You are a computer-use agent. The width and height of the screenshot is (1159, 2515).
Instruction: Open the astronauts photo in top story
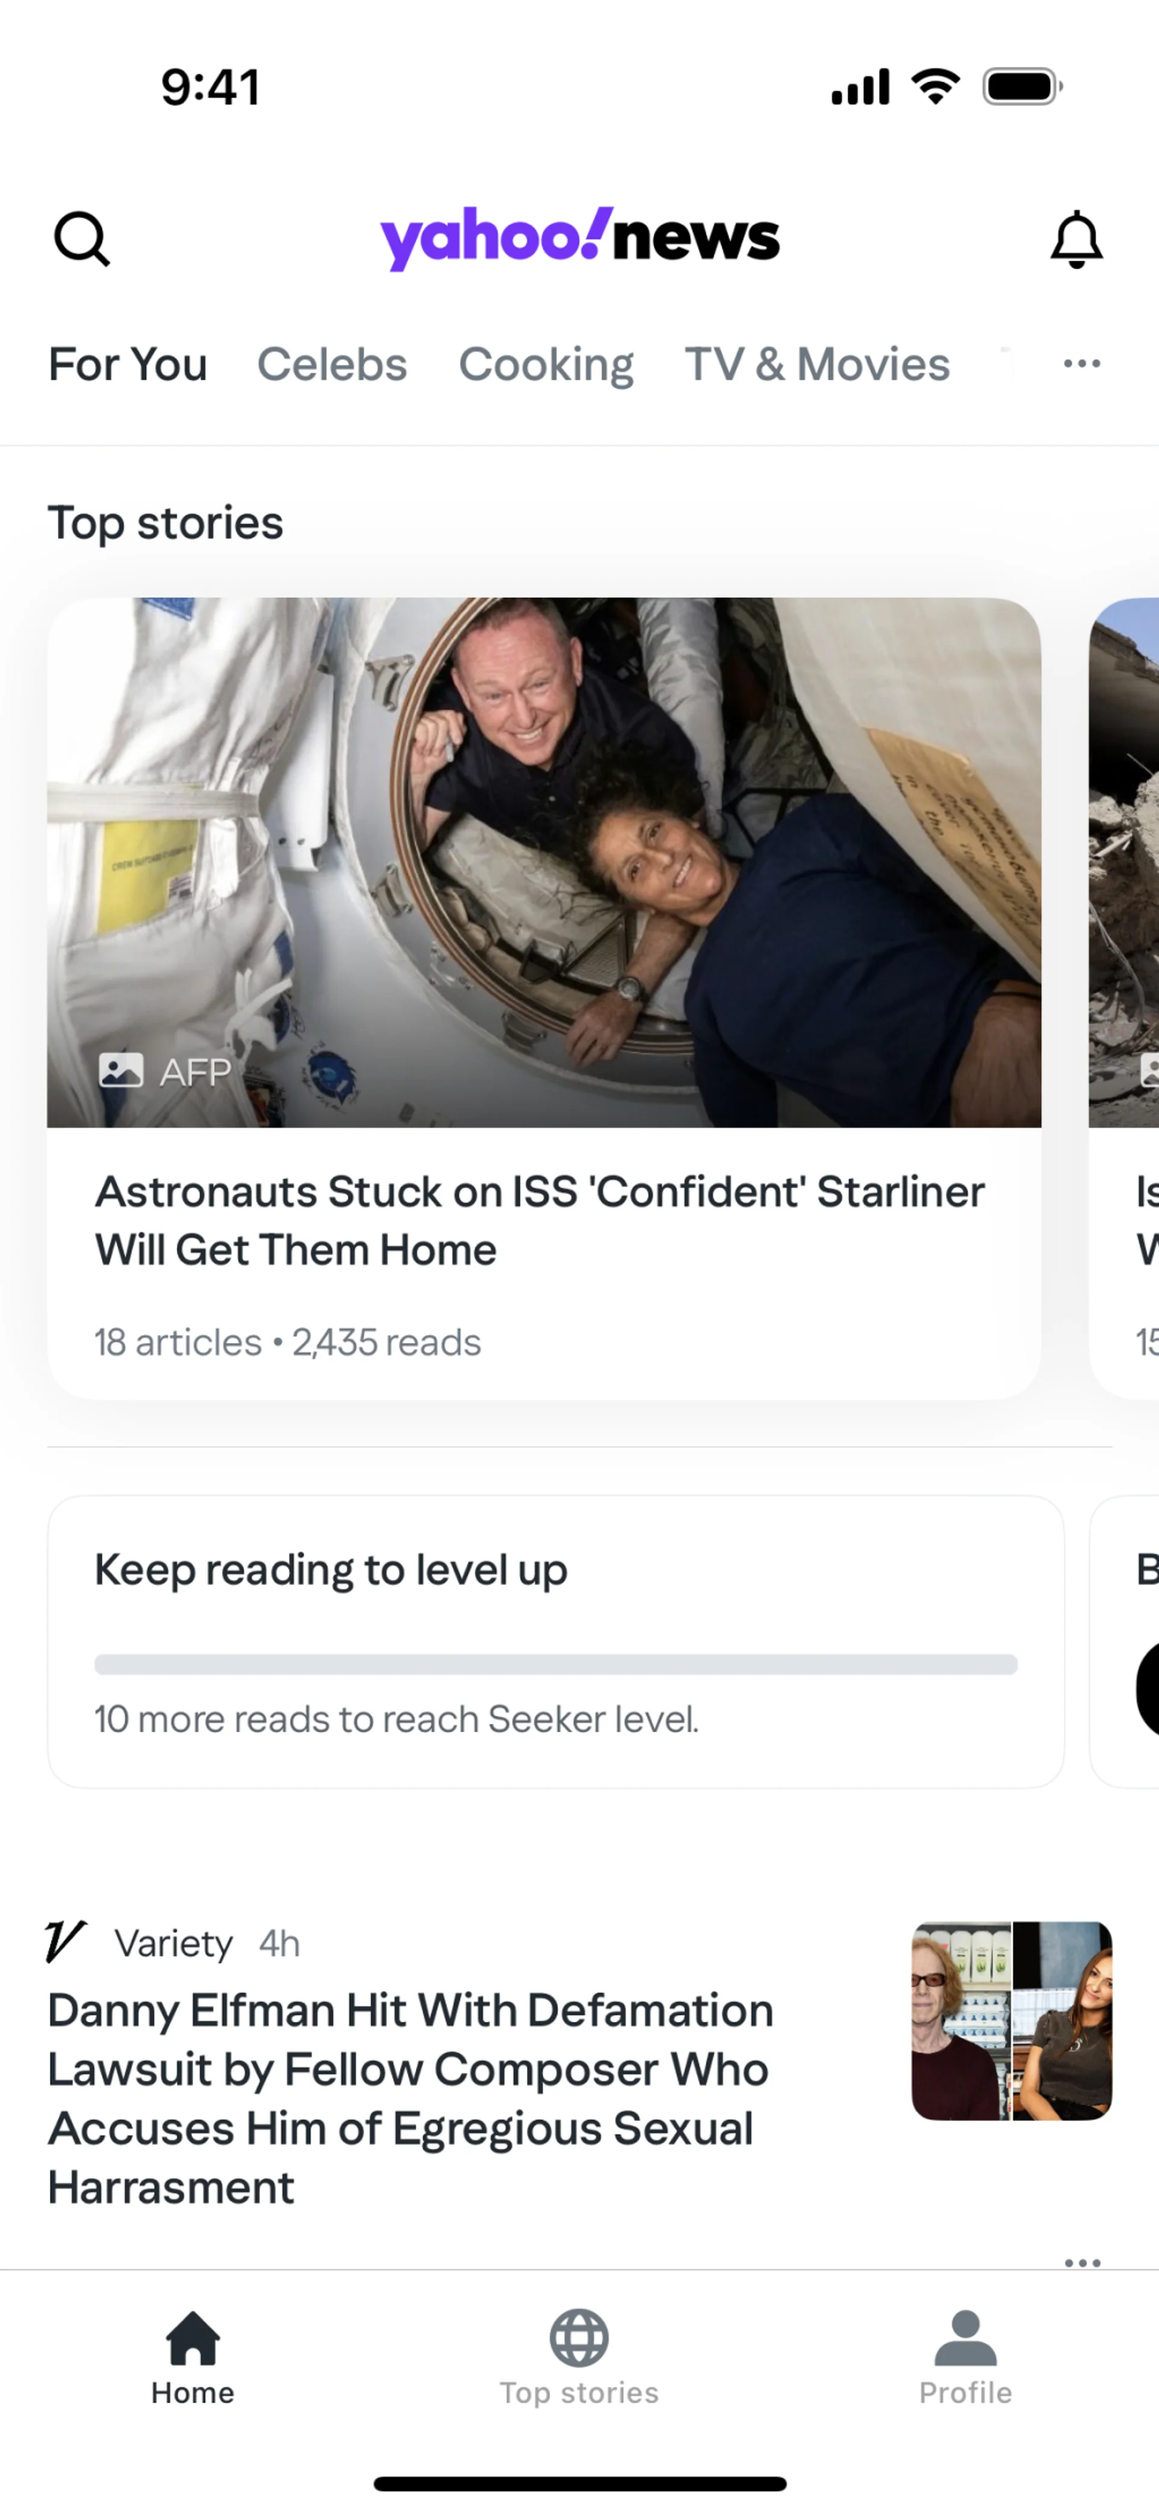[x=544, y=862]
